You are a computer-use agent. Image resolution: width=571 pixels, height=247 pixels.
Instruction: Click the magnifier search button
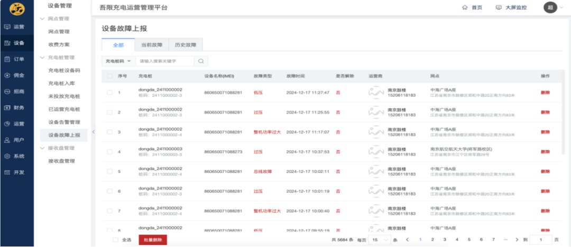[x=201, y=61]
